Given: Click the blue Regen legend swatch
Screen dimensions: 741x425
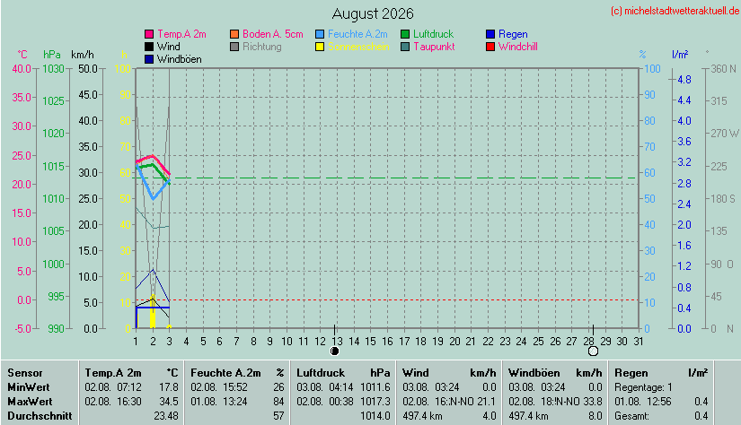Looking at the screenshot, I should coord(490,34).
